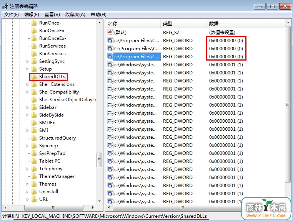Image resolution: width=293 pixels, height=222 pixels.
Task: Expand the Shell Extensions key
Action: [27, 85]
